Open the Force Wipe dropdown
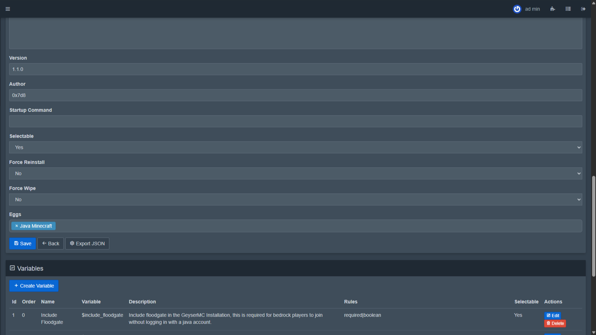Screen dimensions: 596x335 pyautogui.click(x=295, y=199)
